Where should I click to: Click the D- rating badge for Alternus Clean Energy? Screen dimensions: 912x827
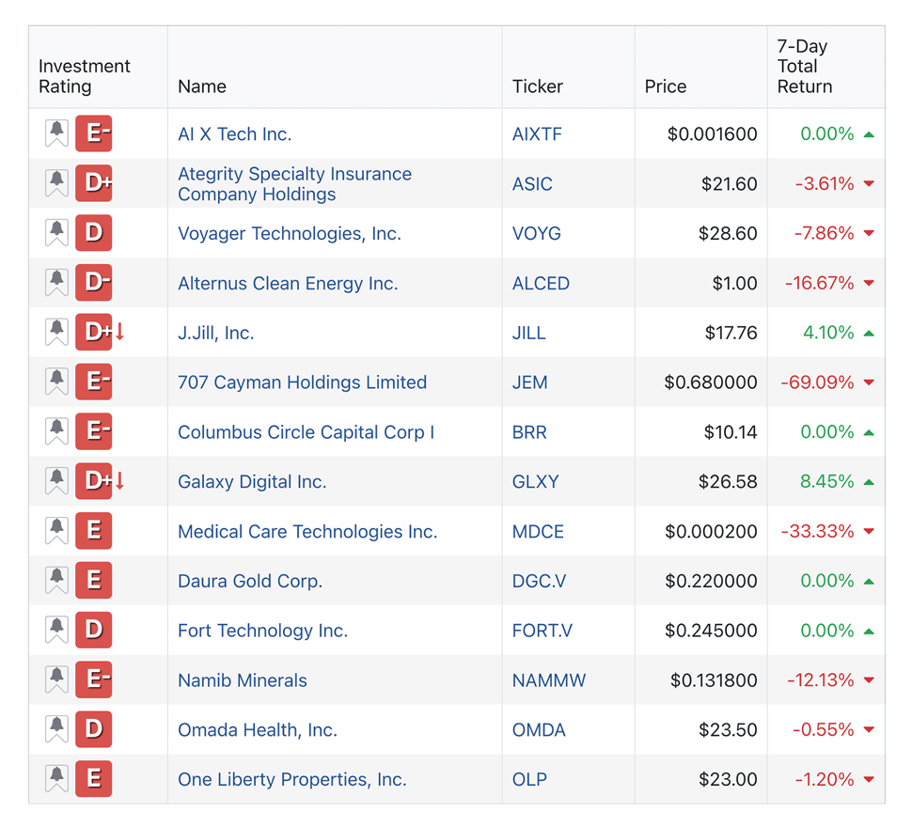coord(94,283)
